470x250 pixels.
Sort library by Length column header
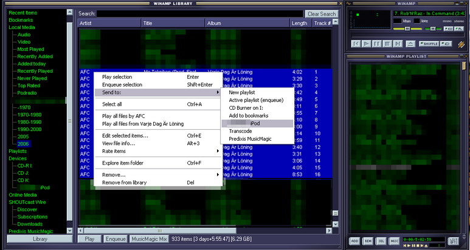[x=300, y=23]
